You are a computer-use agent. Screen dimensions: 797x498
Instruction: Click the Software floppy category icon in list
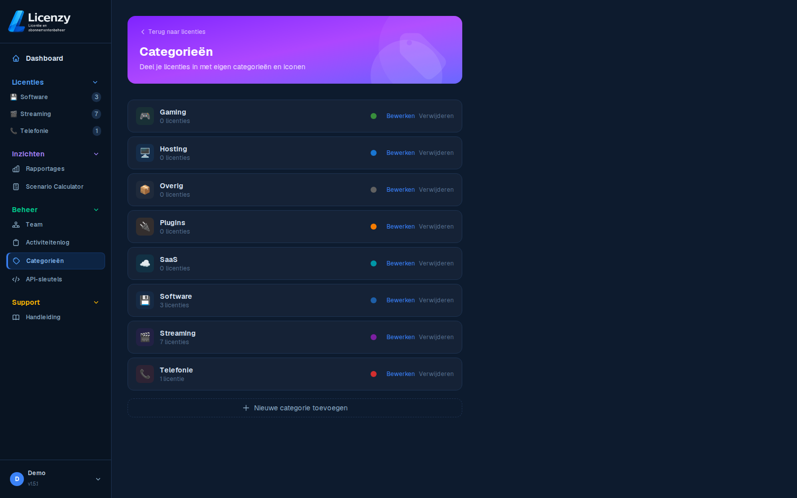click(x=145, y=300)
